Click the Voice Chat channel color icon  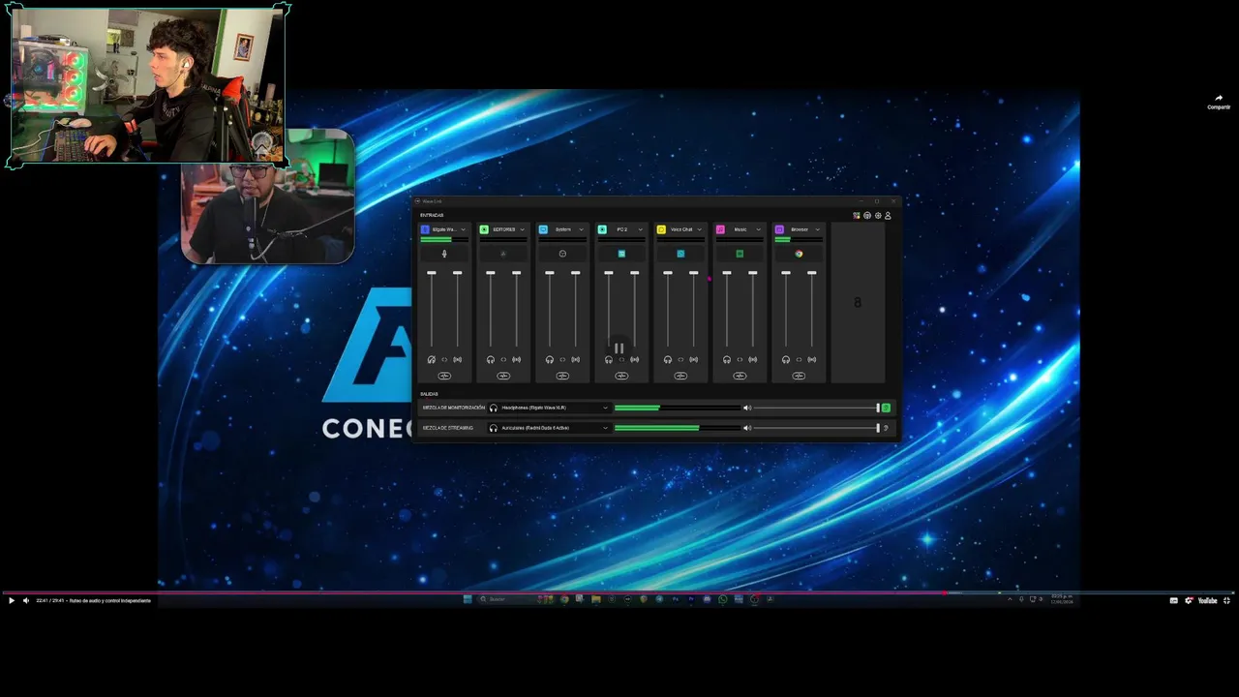pyautogui.click(x=661, y=229)
